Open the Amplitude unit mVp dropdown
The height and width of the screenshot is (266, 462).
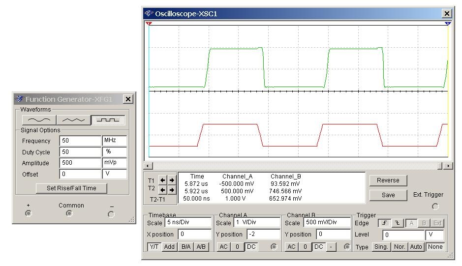pos(114,163)
